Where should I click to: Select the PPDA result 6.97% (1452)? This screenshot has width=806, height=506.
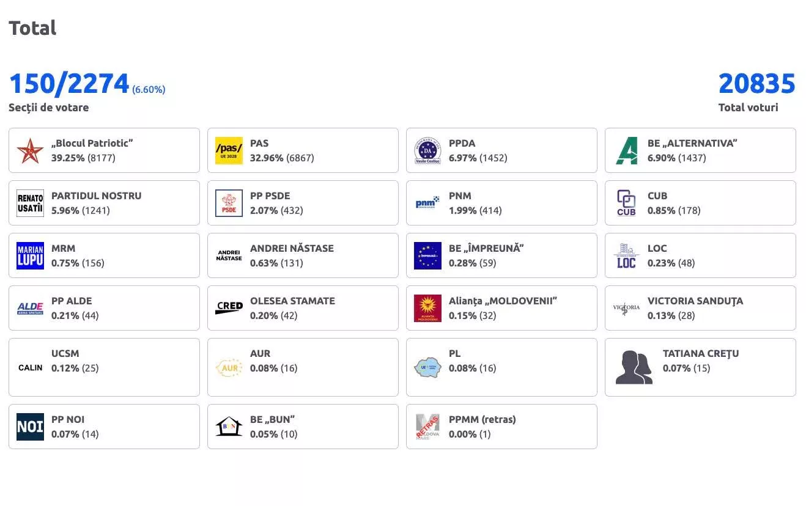(x=478, y=158)
